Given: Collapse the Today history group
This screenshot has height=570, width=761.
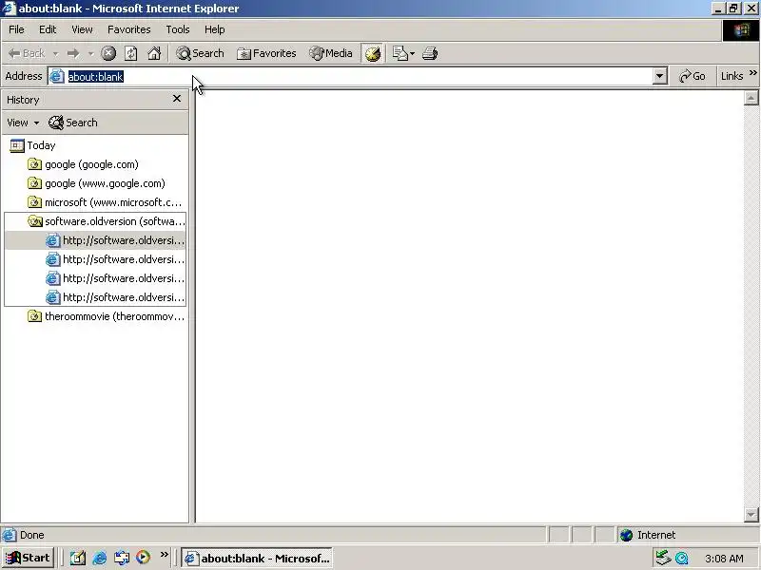Looking at the screenshot, I should click(x=32, y=145).
